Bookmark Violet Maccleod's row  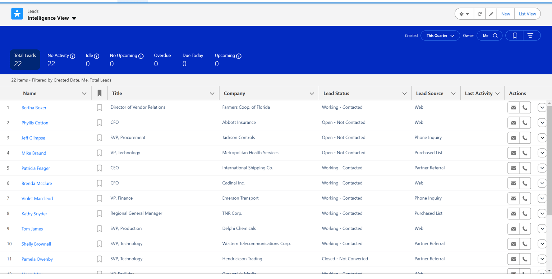click(100, 198)
